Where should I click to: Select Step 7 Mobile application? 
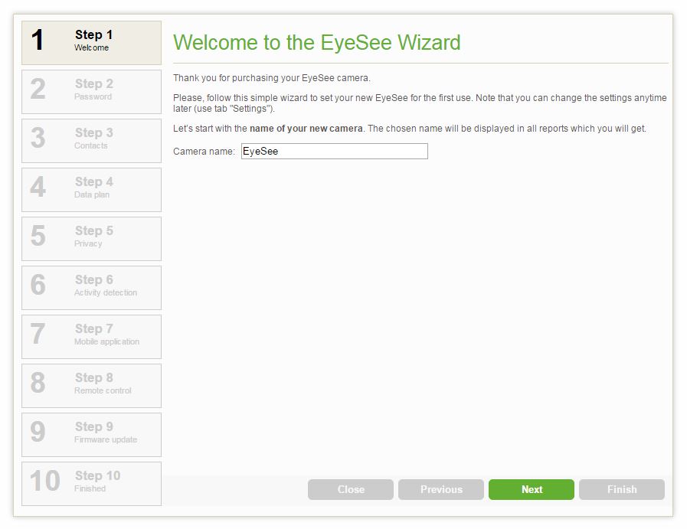pos(91,337)
